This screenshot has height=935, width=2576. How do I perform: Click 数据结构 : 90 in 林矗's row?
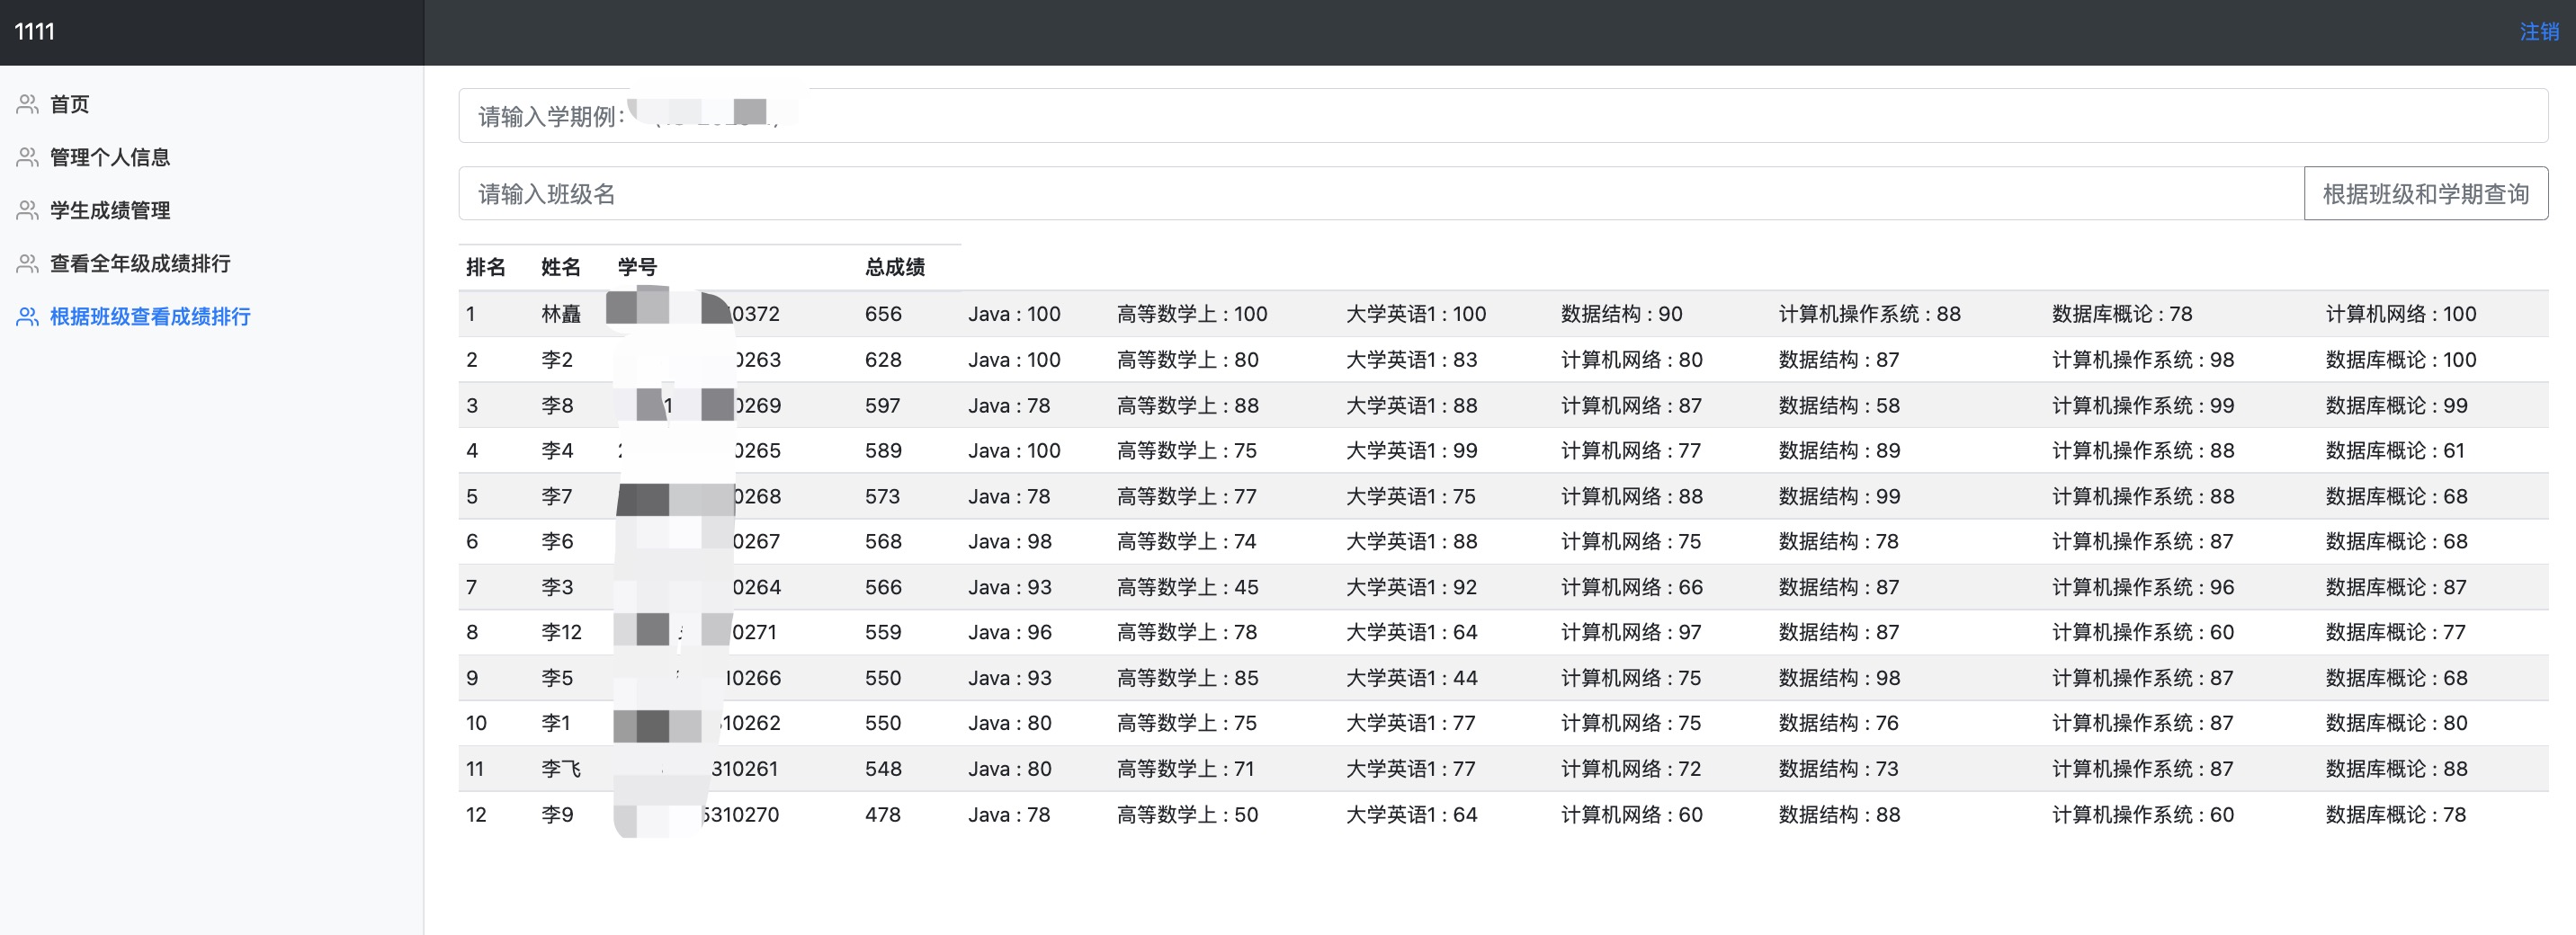point(1622,314)
